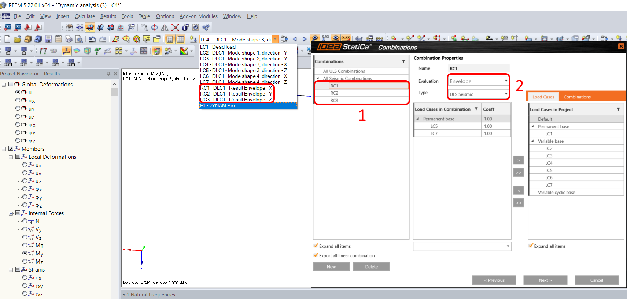Click the highlighted results navigator list icon

pyautogui.click(x=157, y=51)
